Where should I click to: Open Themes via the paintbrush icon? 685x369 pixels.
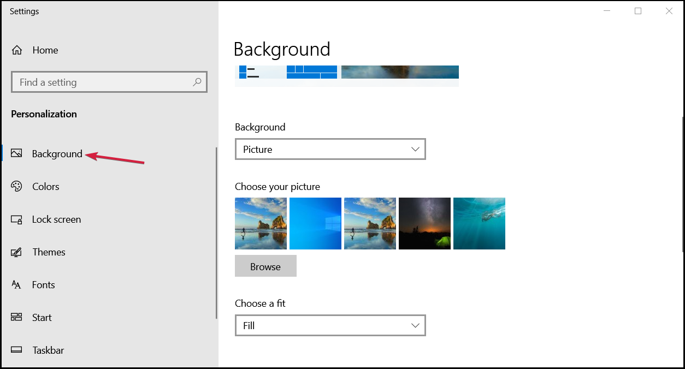[x=16, y=252]
